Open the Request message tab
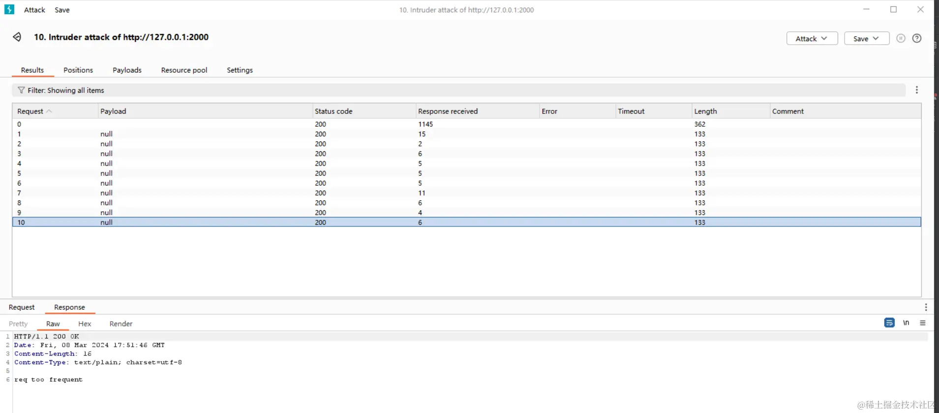The height and width of the screenshot is (413, 939). click(22, 307)
